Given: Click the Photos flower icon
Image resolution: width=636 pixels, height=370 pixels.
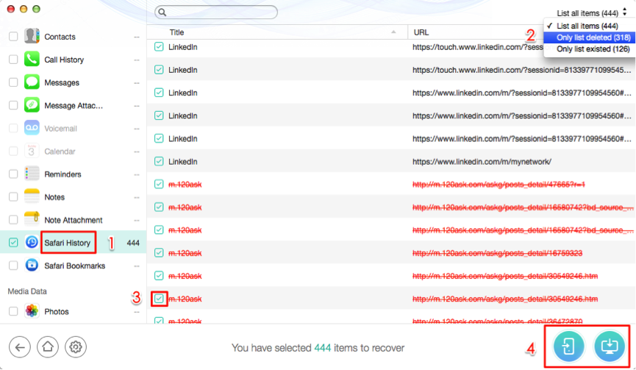Looking at the screenshot, I should point(32,311).
